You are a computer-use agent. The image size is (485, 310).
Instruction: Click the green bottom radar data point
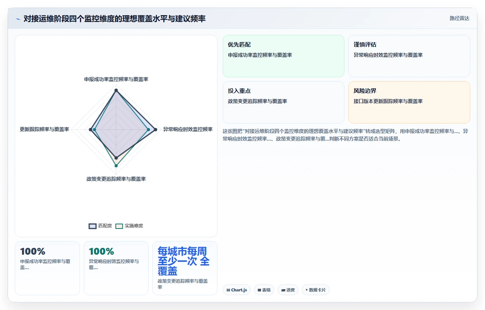pyautogui.click(x=116, y=166)
